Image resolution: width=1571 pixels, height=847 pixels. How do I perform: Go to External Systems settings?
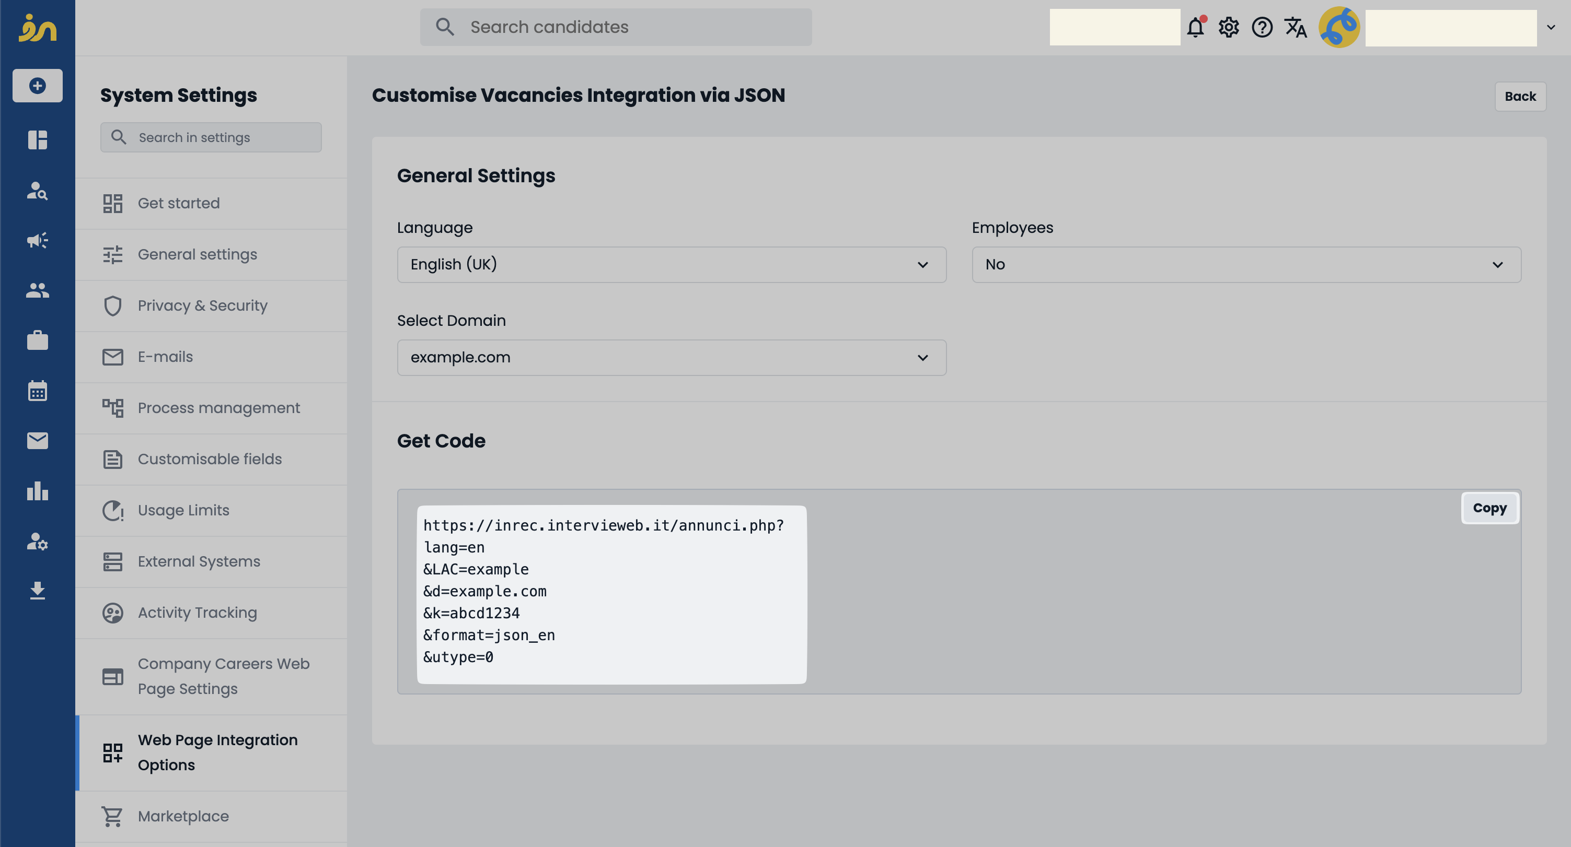198,561
